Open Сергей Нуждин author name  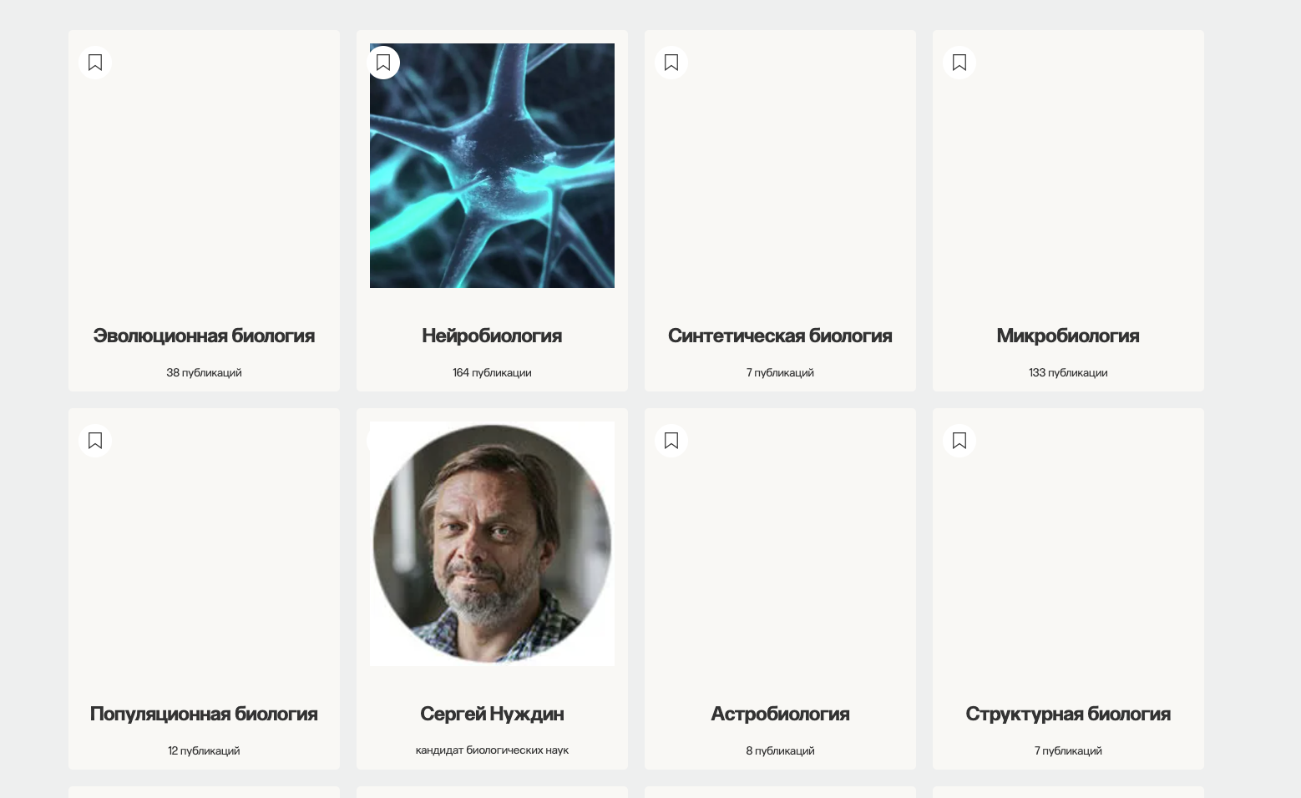pos(492,714)
